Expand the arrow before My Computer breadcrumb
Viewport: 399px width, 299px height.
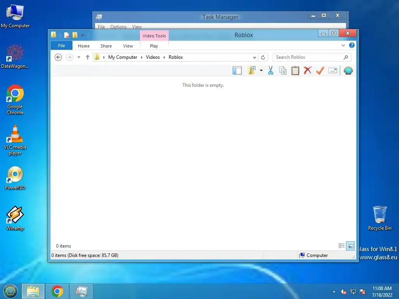pos(104,57)
